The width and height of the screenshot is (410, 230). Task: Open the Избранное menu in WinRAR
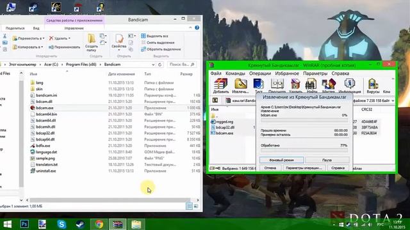(x=287, y=73)
